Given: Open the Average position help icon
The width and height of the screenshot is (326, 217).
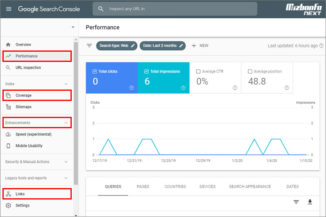Looking at the screenshot, I should coord(287,88).
